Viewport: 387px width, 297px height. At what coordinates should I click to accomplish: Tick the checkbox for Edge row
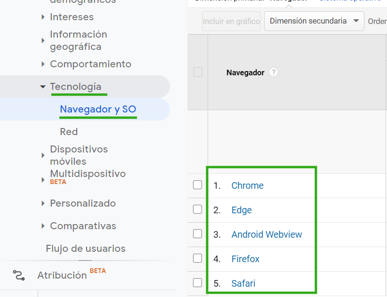[197, 209]
